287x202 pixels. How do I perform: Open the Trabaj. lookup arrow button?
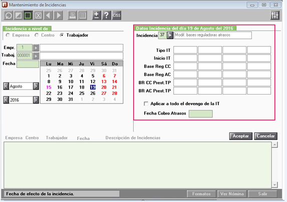pos(36,56)
